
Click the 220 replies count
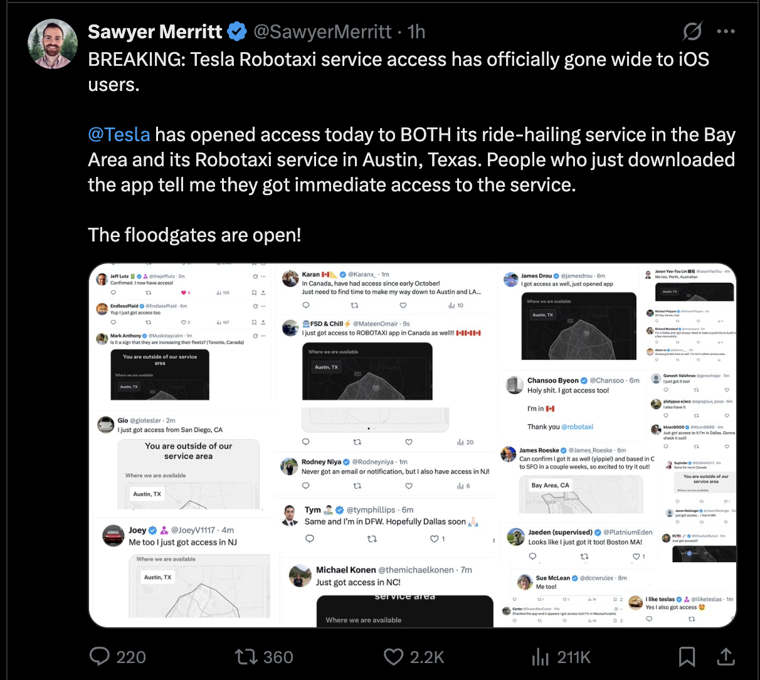(x=131, y=657)
